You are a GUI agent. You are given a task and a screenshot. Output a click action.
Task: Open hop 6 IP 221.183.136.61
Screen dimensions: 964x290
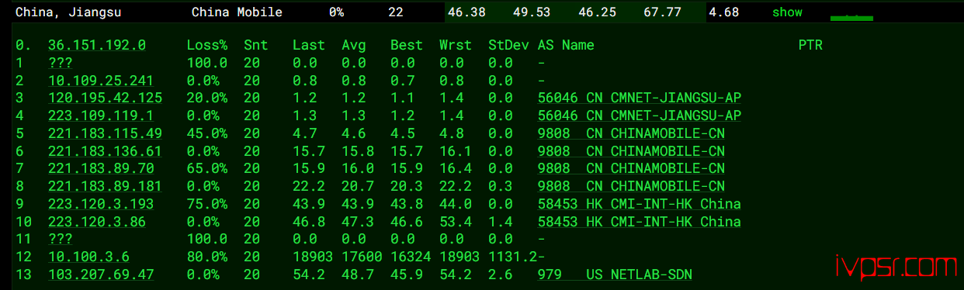coord(105,151)
